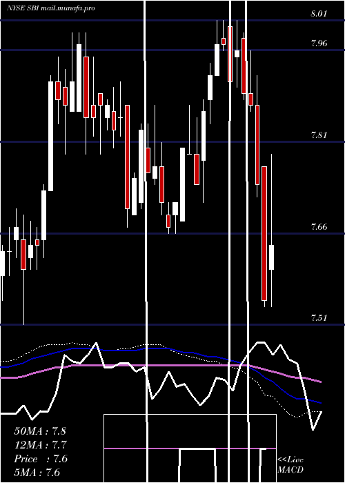345x483 pixels.
Task: Click the 12MA : 7.7 readout
Action: 40,445
